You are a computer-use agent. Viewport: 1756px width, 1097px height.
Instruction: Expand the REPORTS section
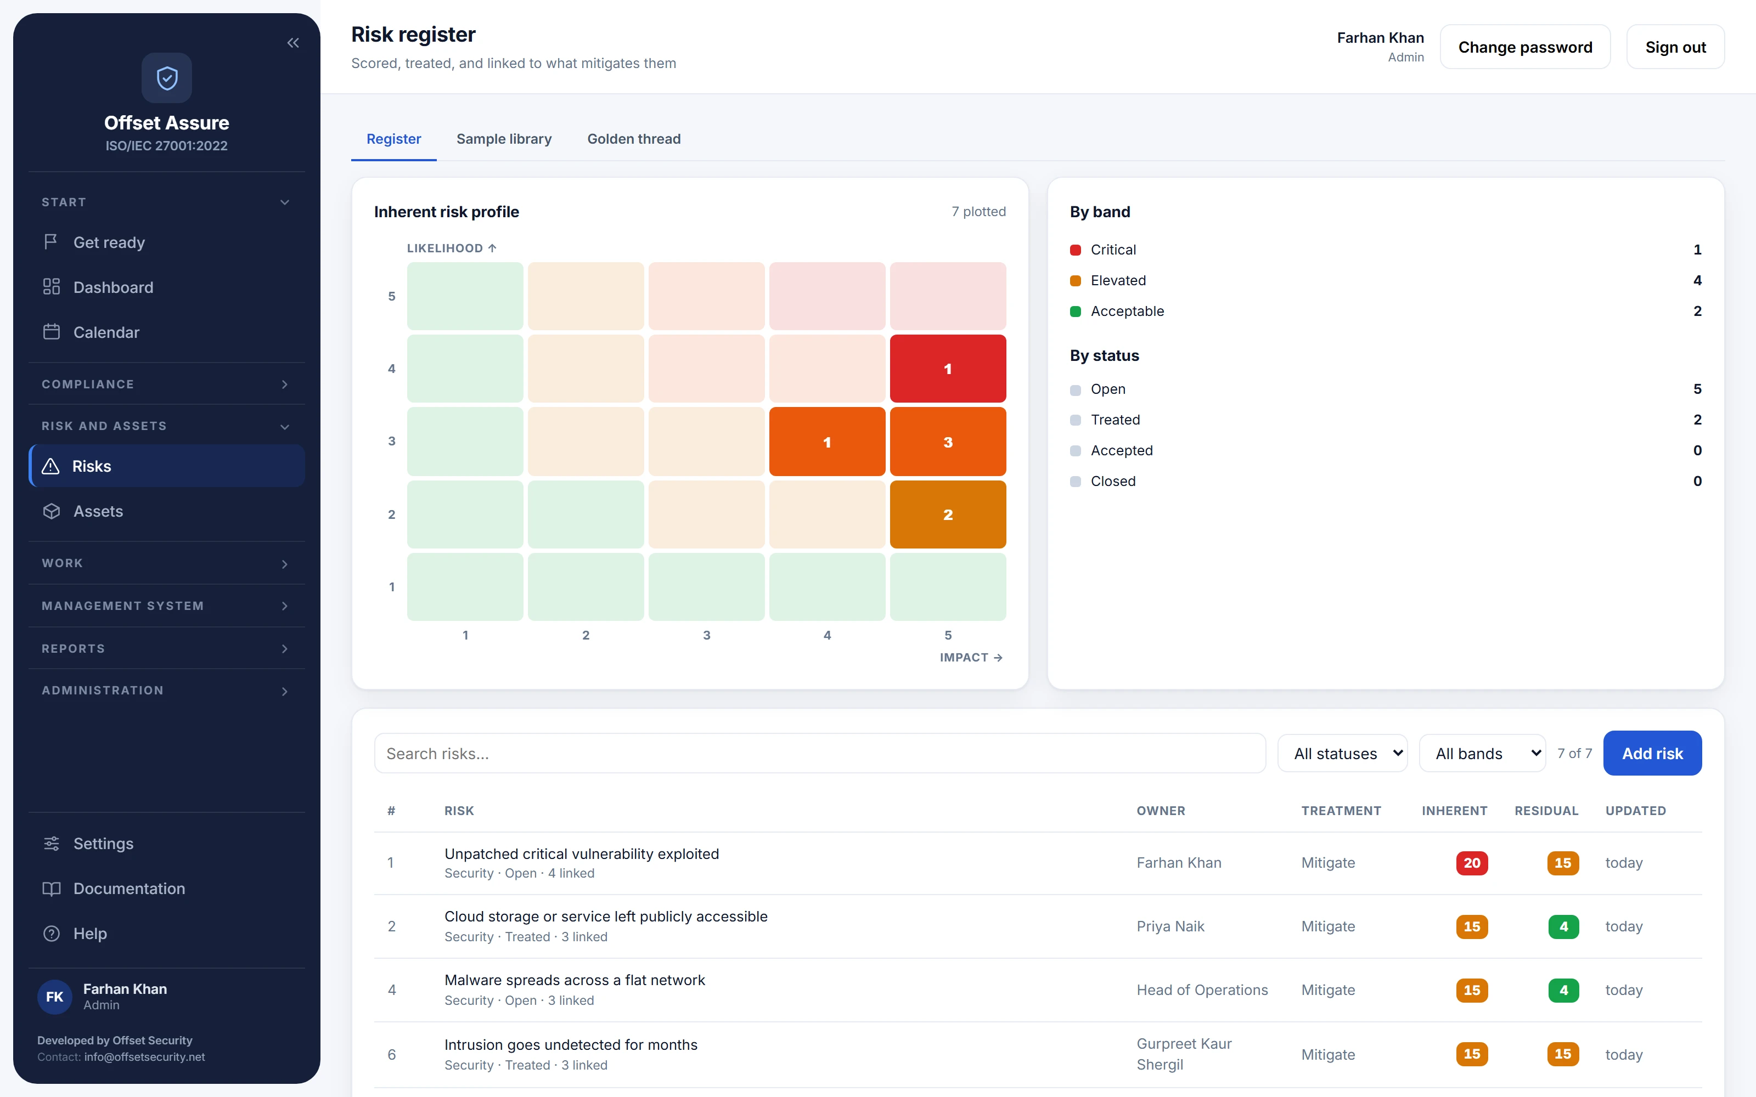[167, 649]
